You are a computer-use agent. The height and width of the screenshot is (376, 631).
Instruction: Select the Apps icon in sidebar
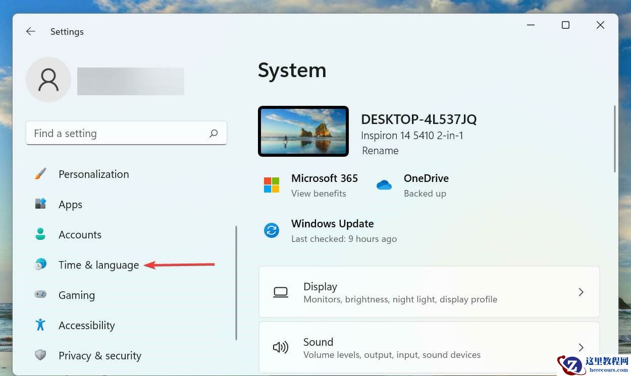[x=40, y=204]
